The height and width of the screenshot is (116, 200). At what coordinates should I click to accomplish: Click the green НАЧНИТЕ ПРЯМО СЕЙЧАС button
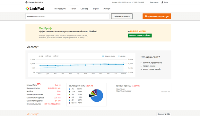click(140, 35)
